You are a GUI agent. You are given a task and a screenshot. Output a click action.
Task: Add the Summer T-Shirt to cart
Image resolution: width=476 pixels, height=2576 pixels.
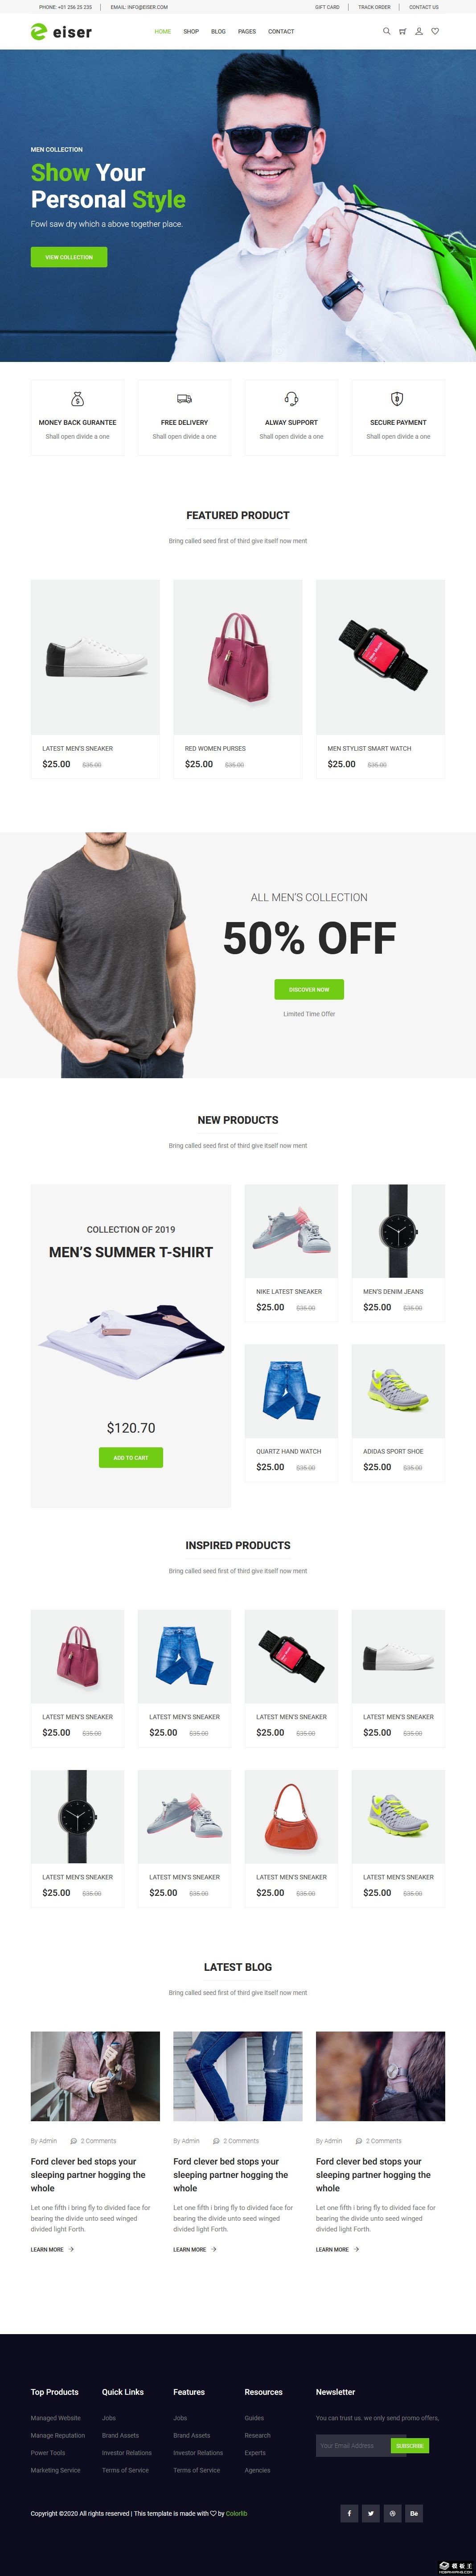(x=131, y=1457)
